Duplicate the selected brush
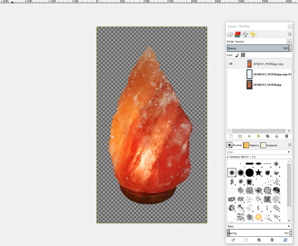Screen dimensions: 298x246 (259, 240)
